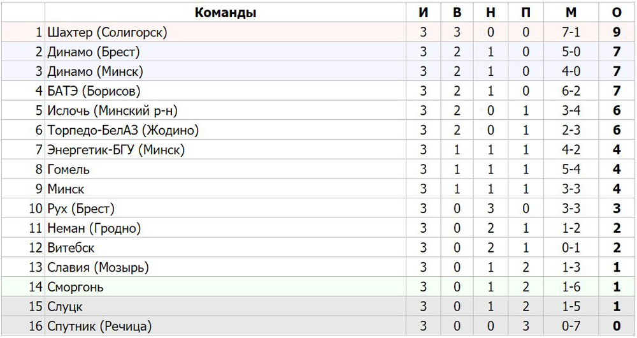Open Шахтер (Солигорск) team row
The width and height of the screenshot is (637, 338).
pyautogui.click(x=318, y=32)
